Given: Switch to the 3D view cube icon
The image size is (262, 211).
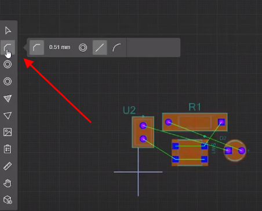Looking at the screenshot, I should click(8, 200).
